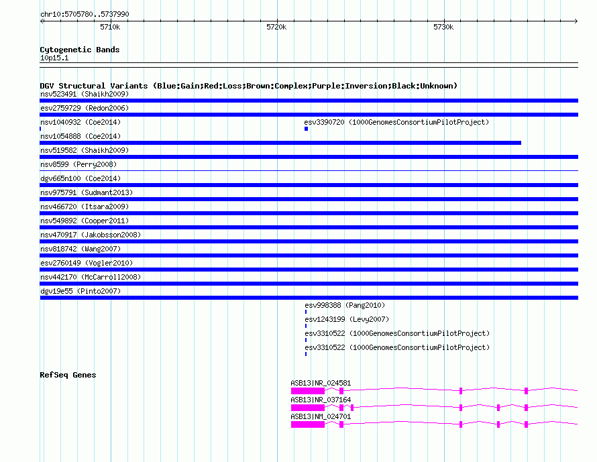
Task: Open the RefSeq Genes track title
Action: coord(68,375)
